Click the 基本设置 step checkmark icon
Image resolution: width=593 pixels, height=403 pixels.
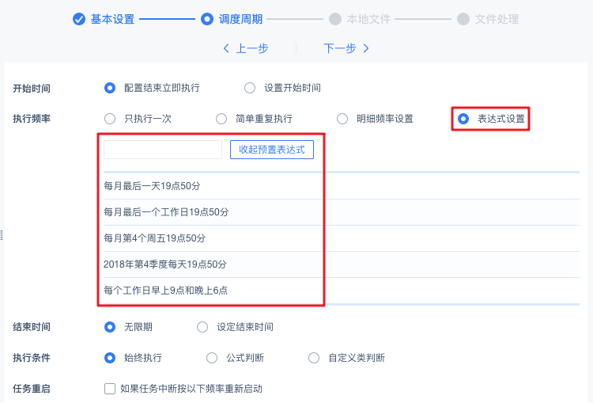pyautogui.click(x=79, y=19)
